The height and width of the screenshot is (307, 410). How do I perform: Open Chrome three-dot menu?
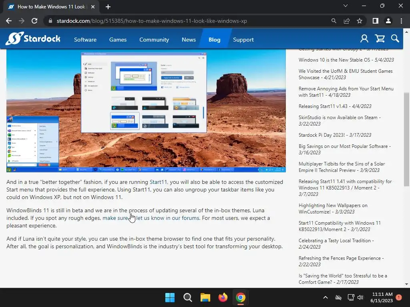[x=401, y=21]
